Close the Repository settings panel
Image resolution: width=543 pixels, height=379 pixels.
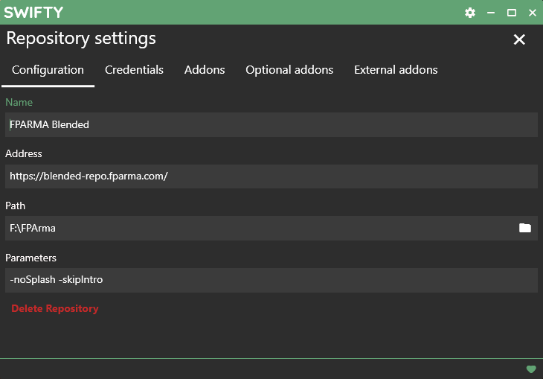coord(519,39)
